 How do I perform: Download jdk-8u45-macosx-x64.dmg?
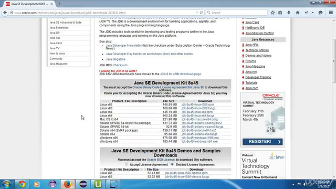coord(199,119)
